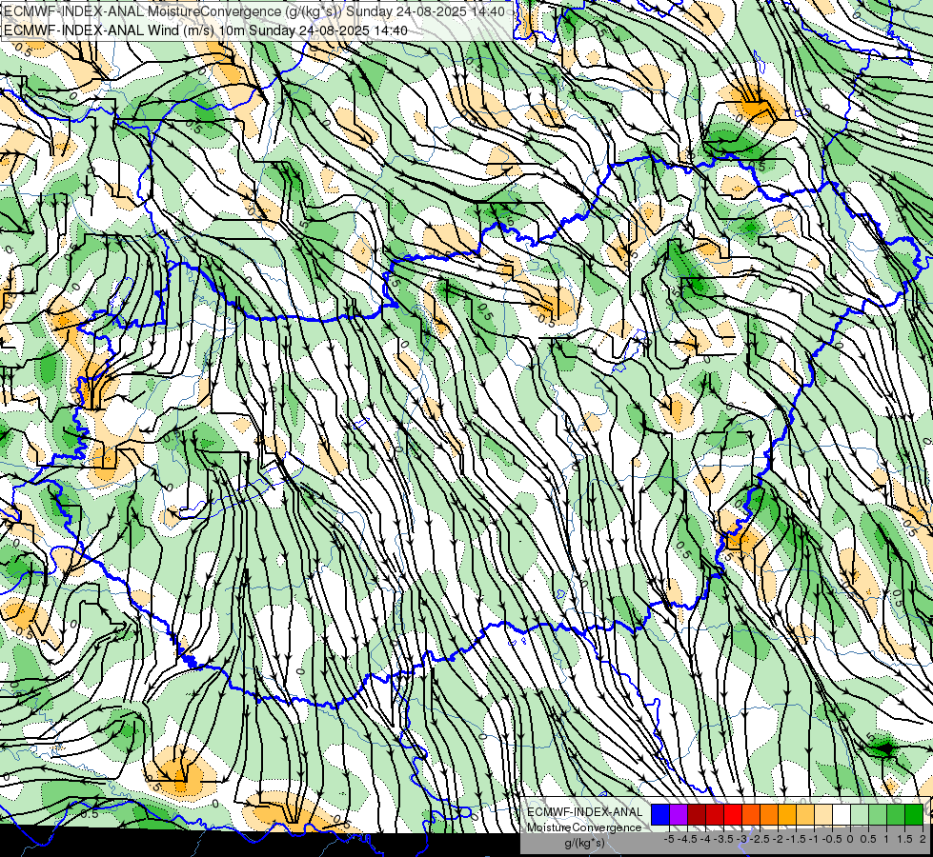The width and height of the screenshot is (933, 857).
Task: Select the -0.5 legend tick label
Action: point(832,839)
